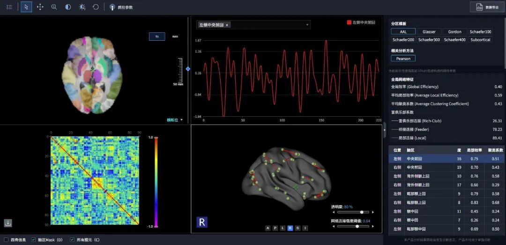
Task: Select the pointer cursor tool
Action: pyautogui.click(x=26, y=7)
